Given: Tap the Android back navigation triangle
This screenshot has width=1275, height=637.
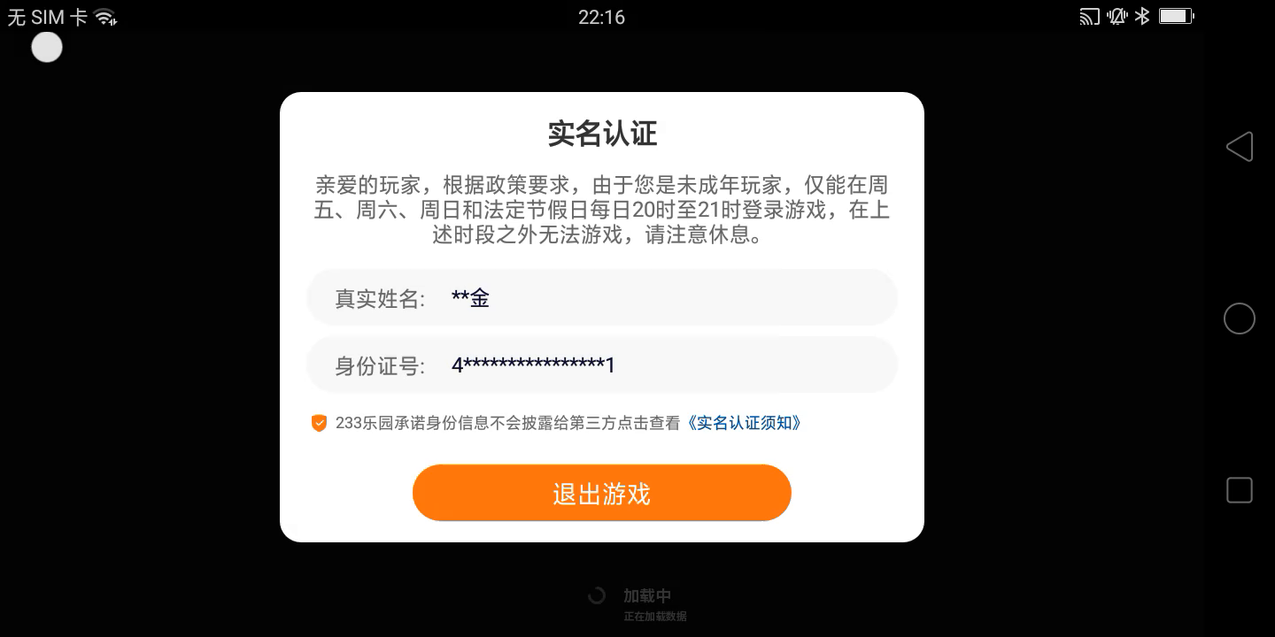Looking at the screenshot, I should [x=1240, y=147].
